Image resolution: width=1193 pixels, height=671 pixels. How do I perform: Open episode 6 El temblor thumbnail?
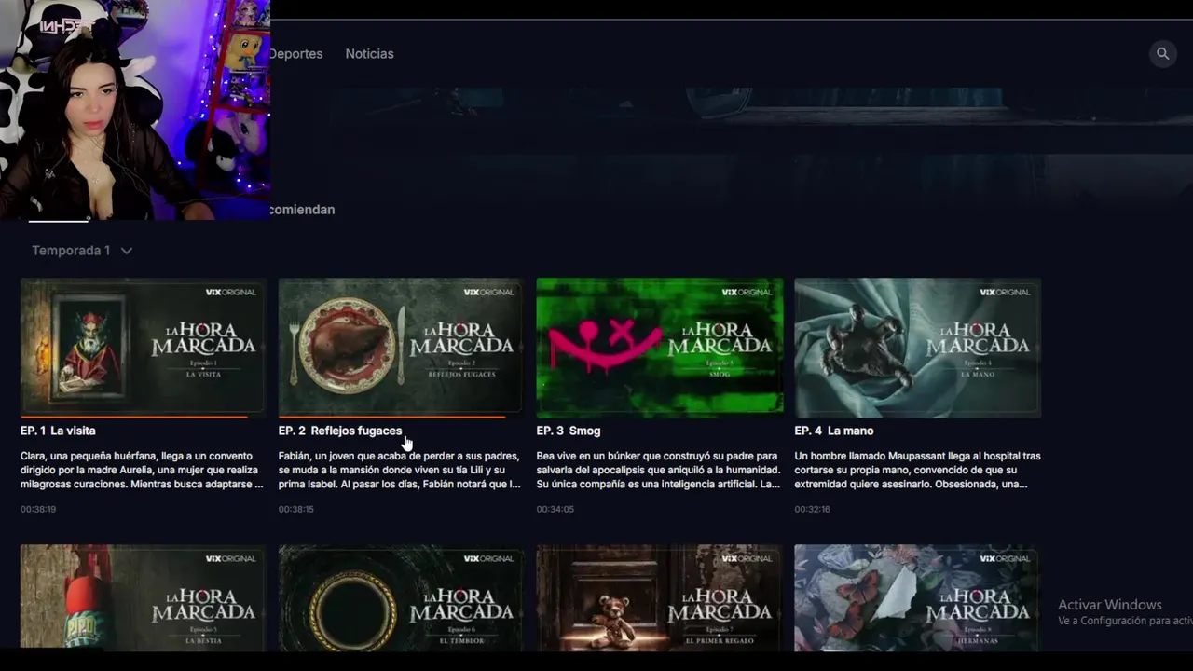[401, 596]
